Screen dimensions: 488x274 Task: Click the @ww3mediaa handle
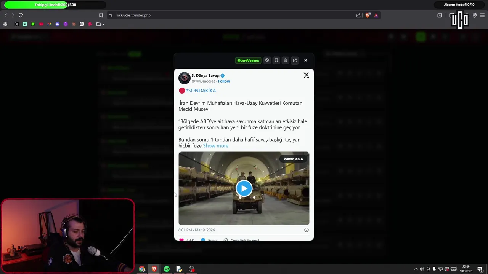(x=203, y=81)
